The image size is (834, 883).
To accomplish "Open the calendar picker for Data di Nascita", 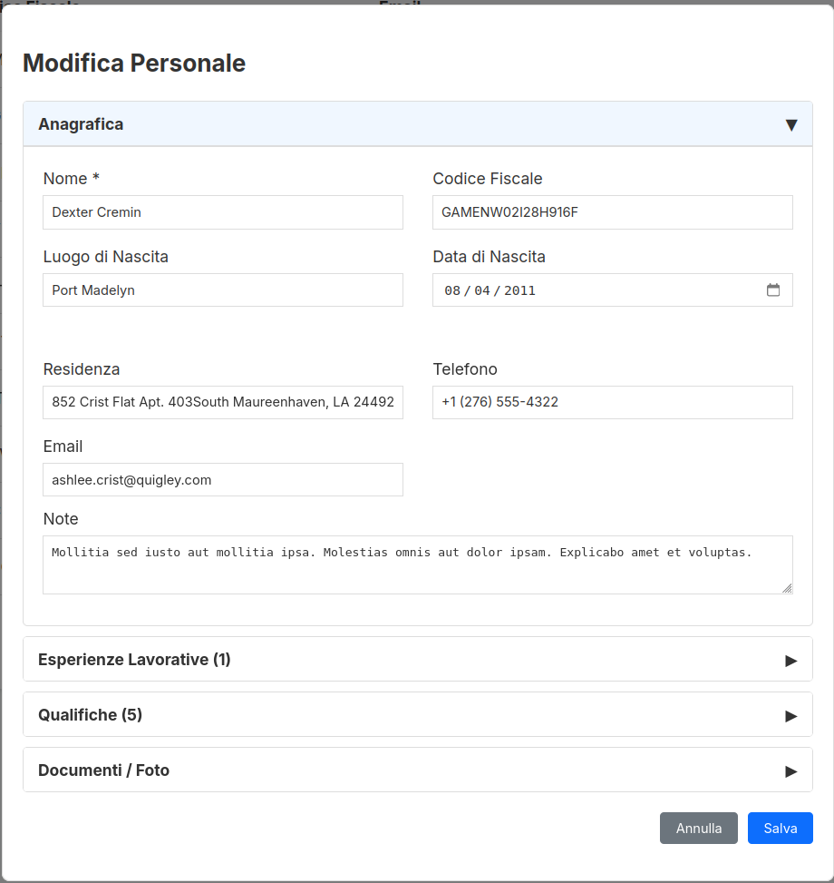I will coord(773,290).
